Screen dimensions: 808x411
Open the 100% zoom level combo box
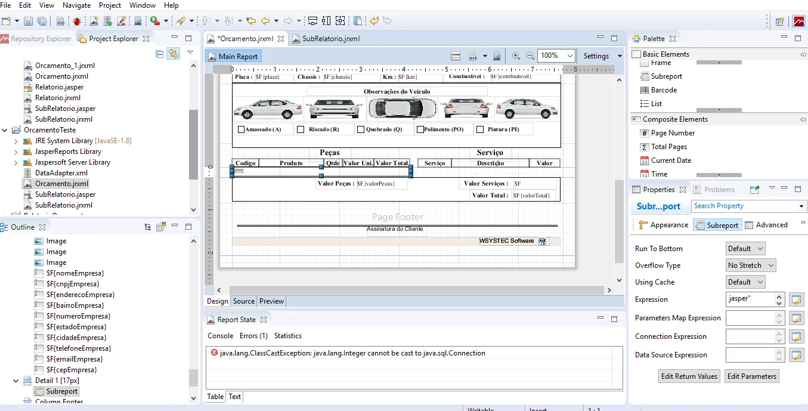click(556, 56)
